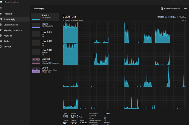Click 'Suorita uusi tehtävä' button
The height and width of the screenshot is (125, 189).
[x=170, y=9]
